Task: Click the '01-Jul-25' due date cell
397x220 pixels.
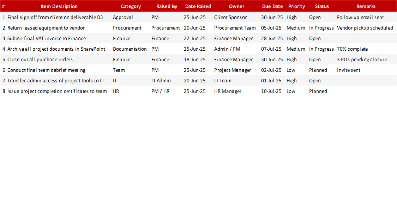Action: (x=271, y=81)
